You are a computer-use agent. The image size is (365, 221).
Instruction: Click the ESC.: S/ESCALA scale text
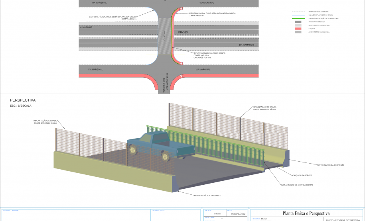click(x=21, y=106)
